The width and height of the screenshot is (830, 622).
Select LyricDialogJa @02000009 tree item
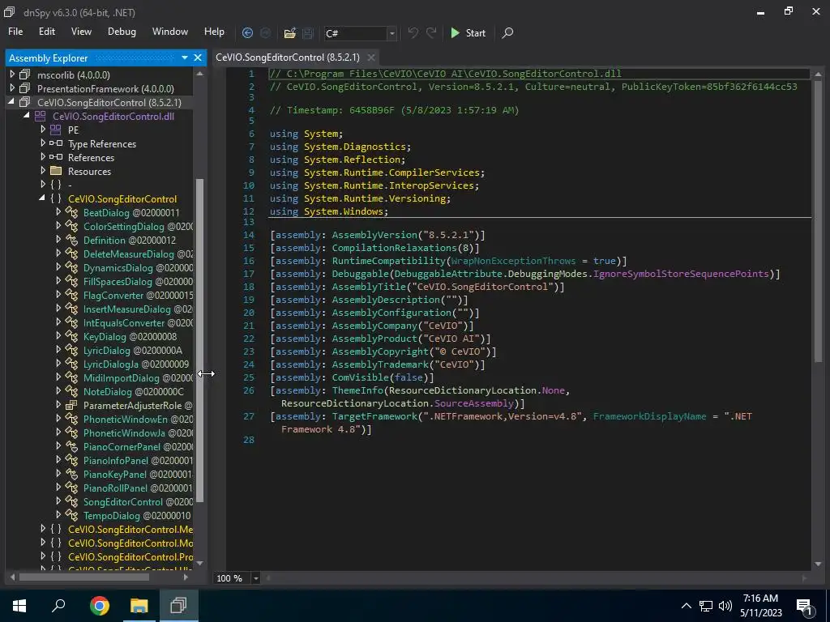click(x=136, y=364)
